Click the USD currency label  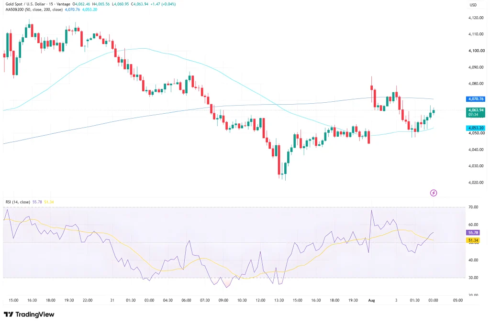click(x=473, y=5)
